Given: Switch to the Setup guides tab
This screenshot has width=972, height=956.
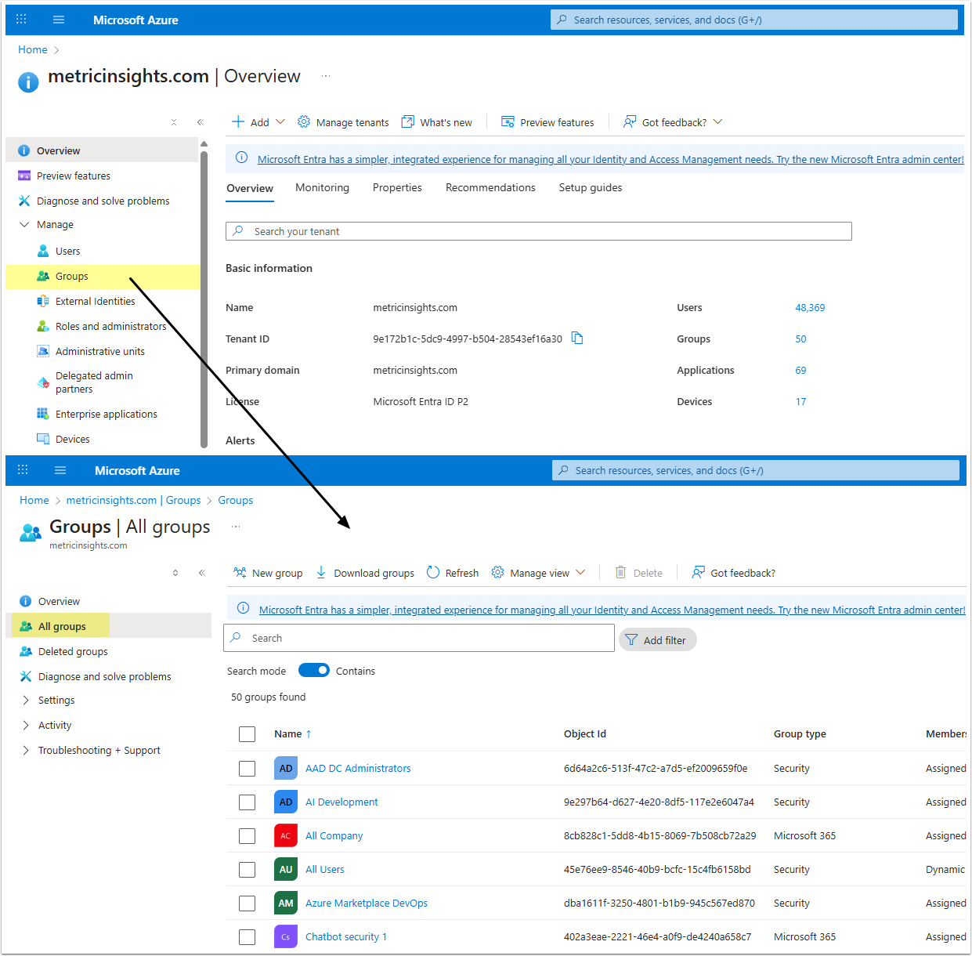Looking at the screenshot, I should point(591,188).
